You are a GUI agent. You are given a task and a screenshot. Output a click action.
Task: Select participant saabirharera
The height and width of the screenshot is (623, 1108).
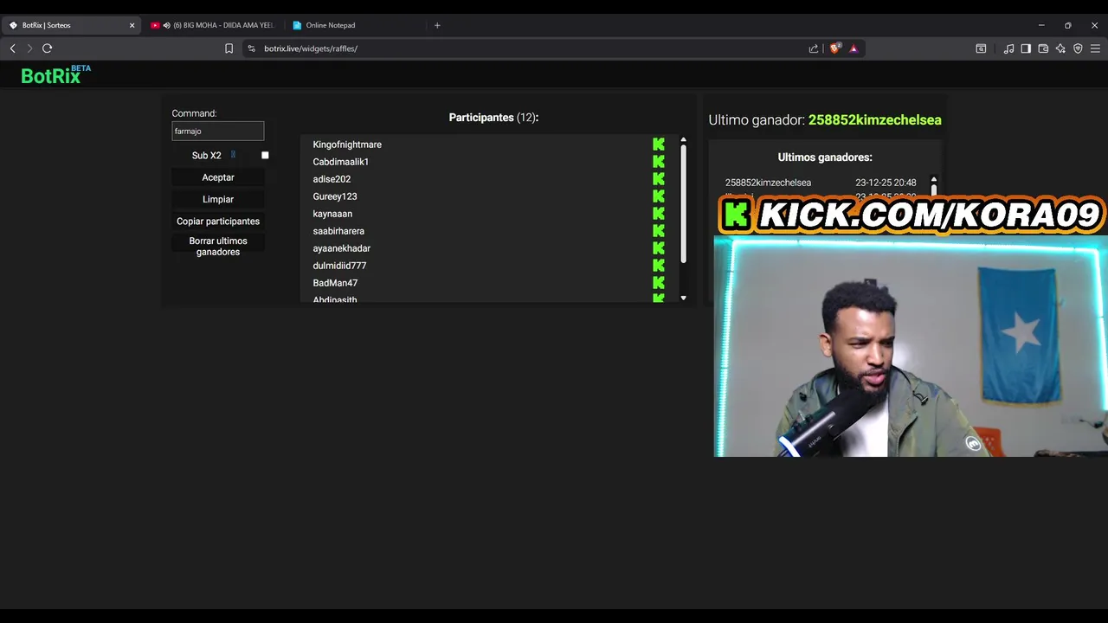click(338, 231)
